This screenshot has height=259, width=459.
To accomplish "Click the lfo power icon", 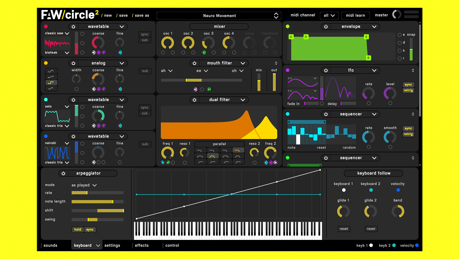I will [x=326, y=70].
